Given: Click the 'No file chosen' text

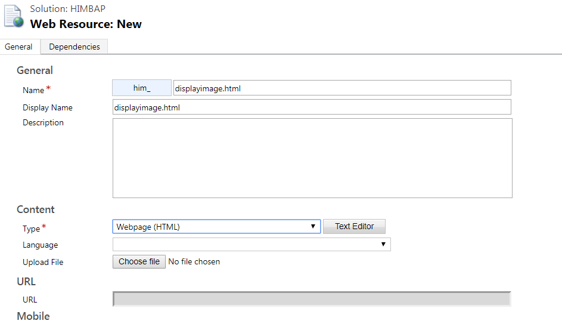Looking at the screenshot, I should (194, 262).
